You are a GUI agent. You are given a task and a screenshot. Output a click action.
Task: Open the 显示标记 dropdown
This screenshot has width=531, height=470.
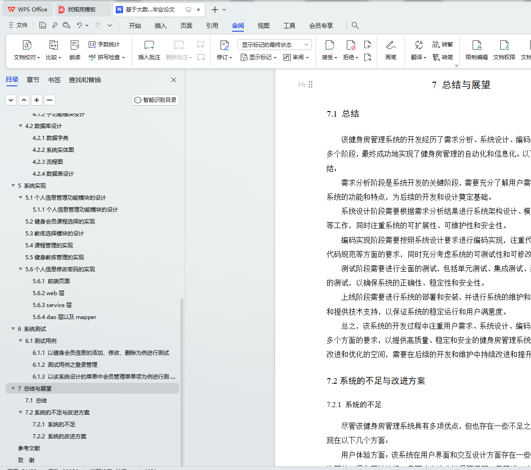259,57
